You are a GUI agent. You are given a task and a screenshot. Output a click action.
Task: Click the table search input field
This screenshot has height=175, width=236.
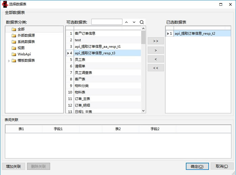[107, 22]
